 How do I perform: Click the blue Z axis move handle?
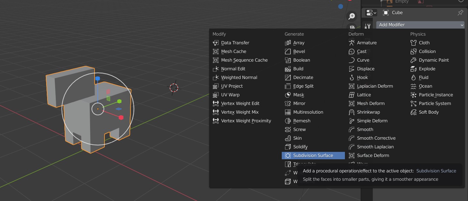click(x=98, y=79)
